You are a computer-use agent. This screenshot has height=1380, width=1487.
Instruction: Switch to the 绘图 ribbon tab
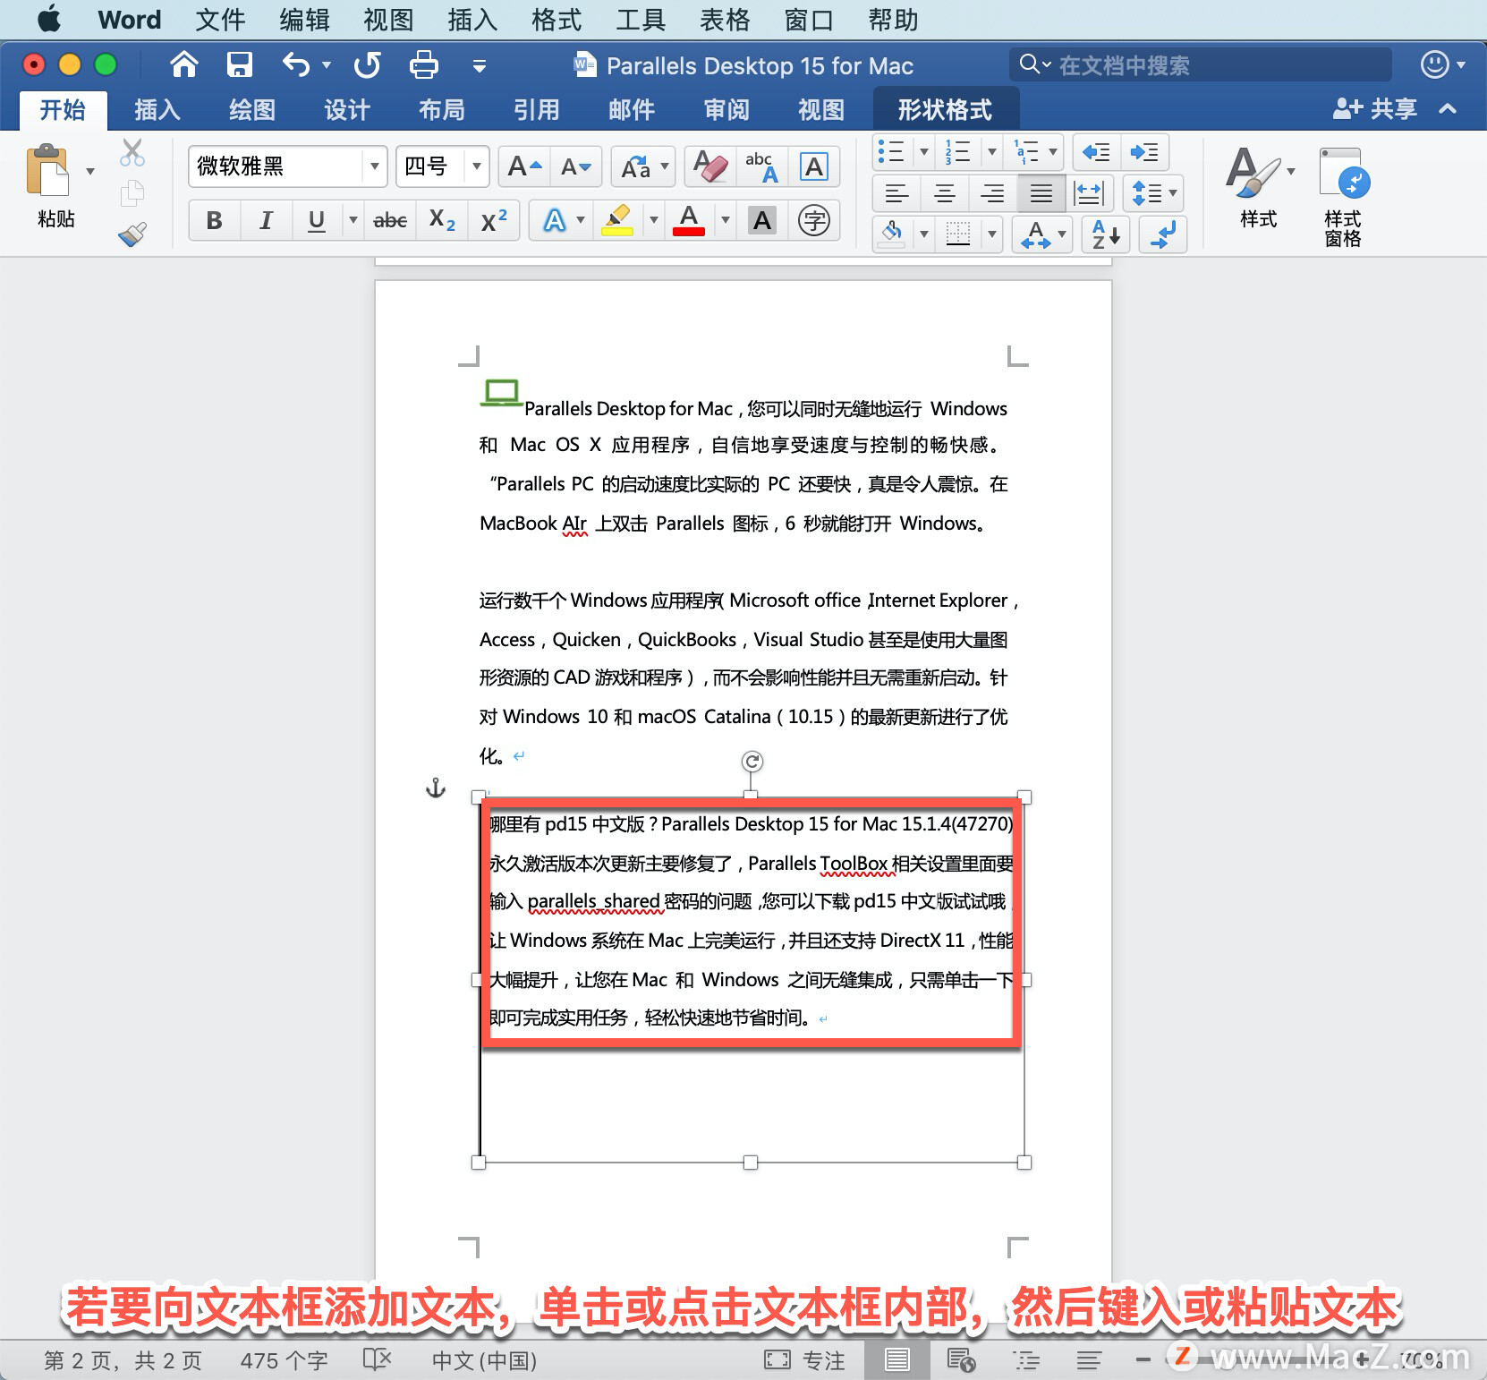(252, 110)
